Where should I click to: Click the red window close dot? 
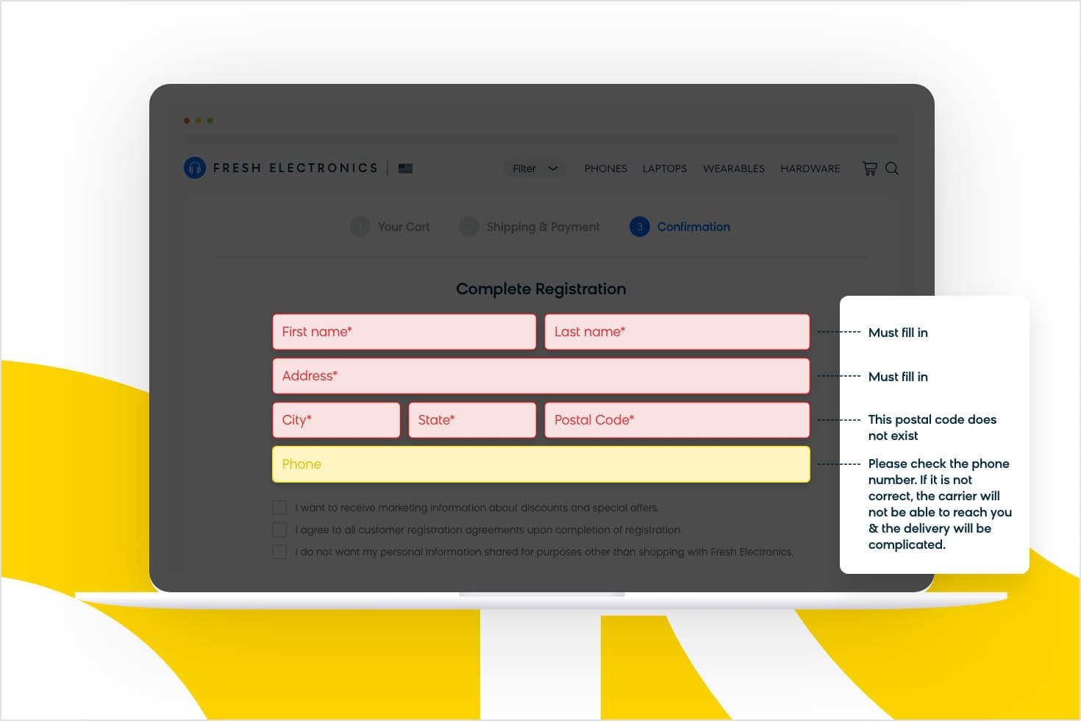point(187,121)
